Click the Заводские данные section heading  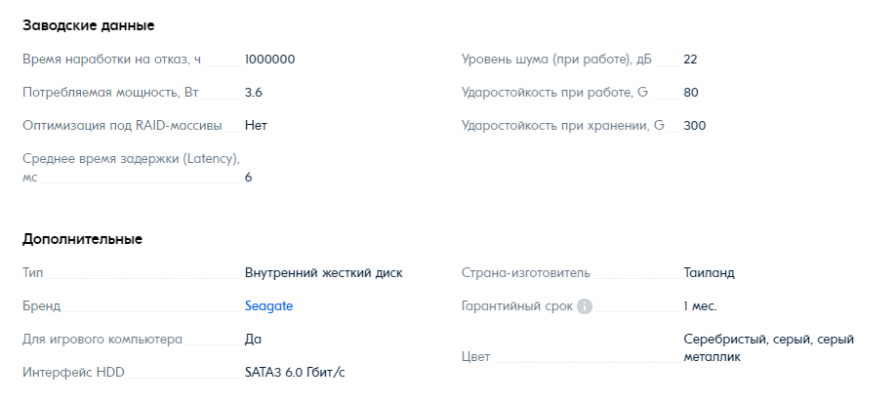coord(89,25)
